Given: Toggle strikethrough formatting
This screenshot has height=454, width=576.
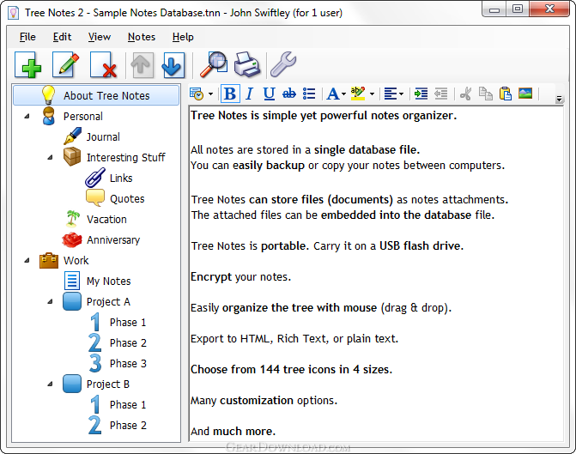Looking at the screenshot, I should point(289,94).
